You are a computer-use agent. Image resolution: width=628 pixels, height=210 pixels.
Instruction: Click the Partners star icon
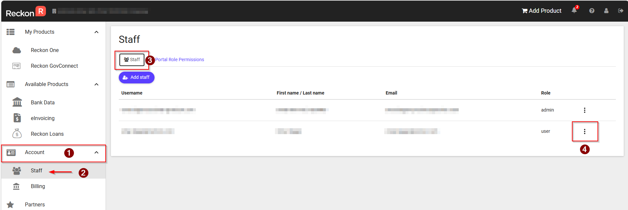pos(10,205)
